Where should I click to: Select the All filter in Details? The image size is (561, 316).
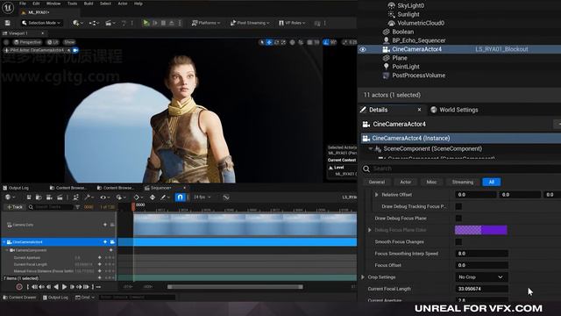(491, 183)
